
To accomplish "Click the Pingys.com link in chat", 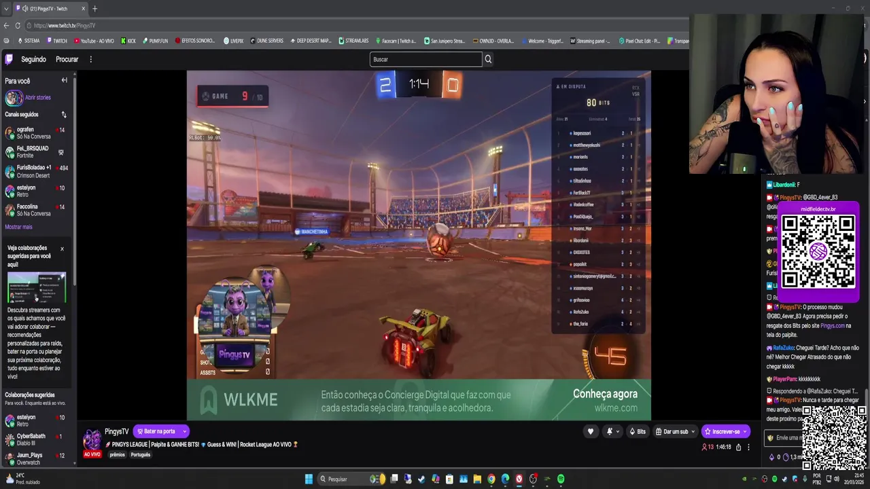I will [x=832, y=326].
